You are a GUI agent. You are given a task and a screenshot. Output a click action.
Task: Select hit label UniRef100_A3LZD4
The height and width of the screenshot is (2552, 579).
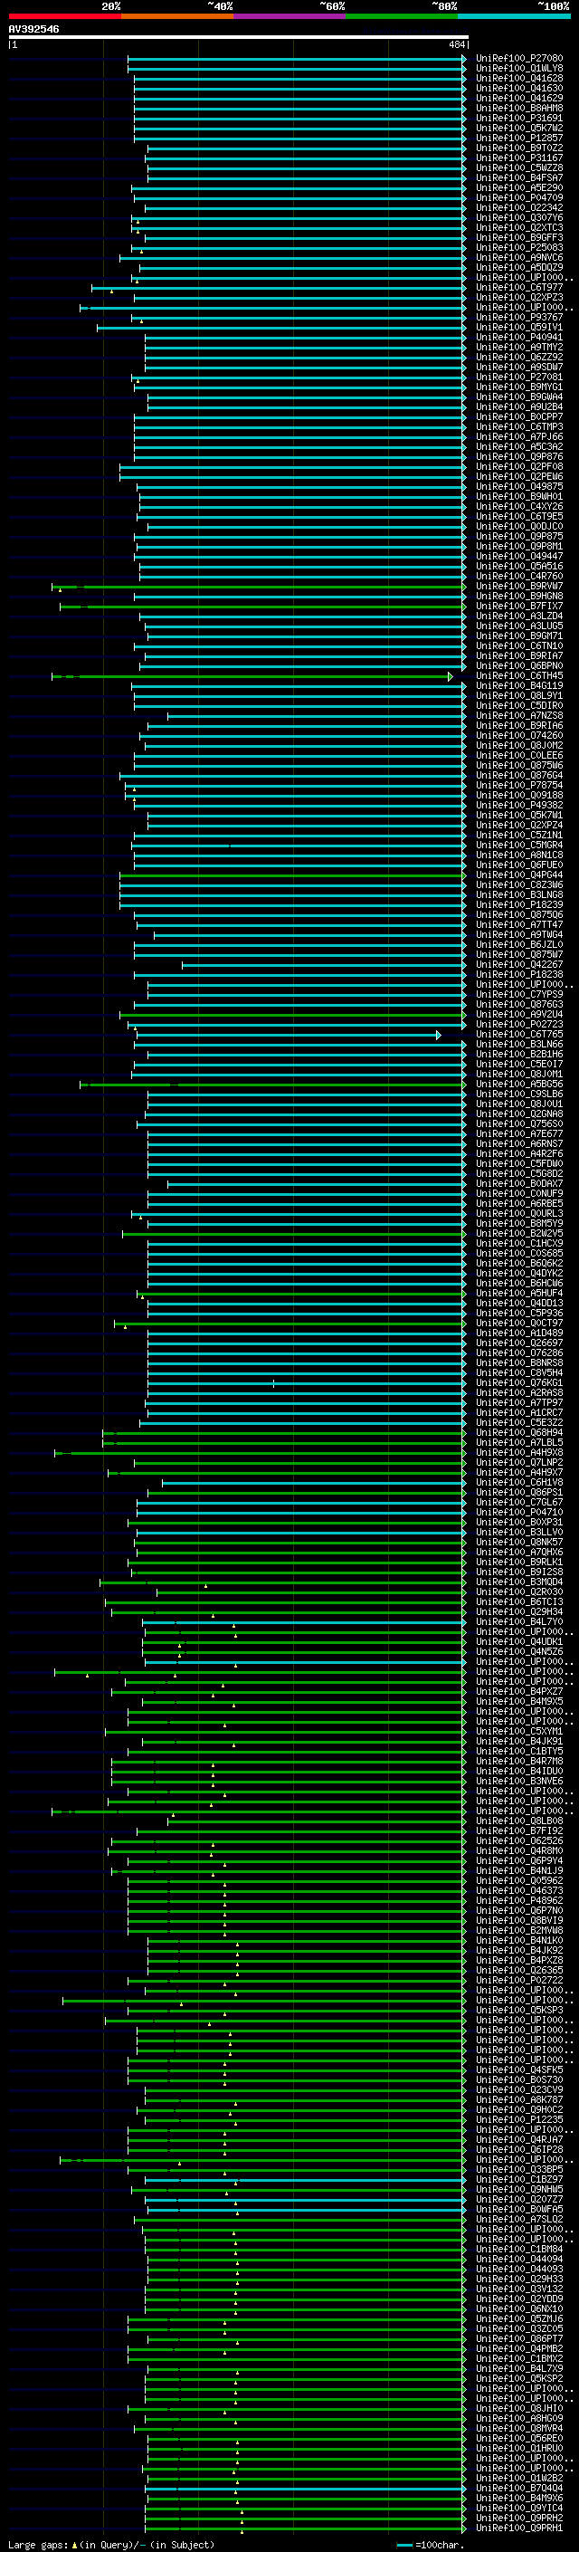(x=518, y=616)
